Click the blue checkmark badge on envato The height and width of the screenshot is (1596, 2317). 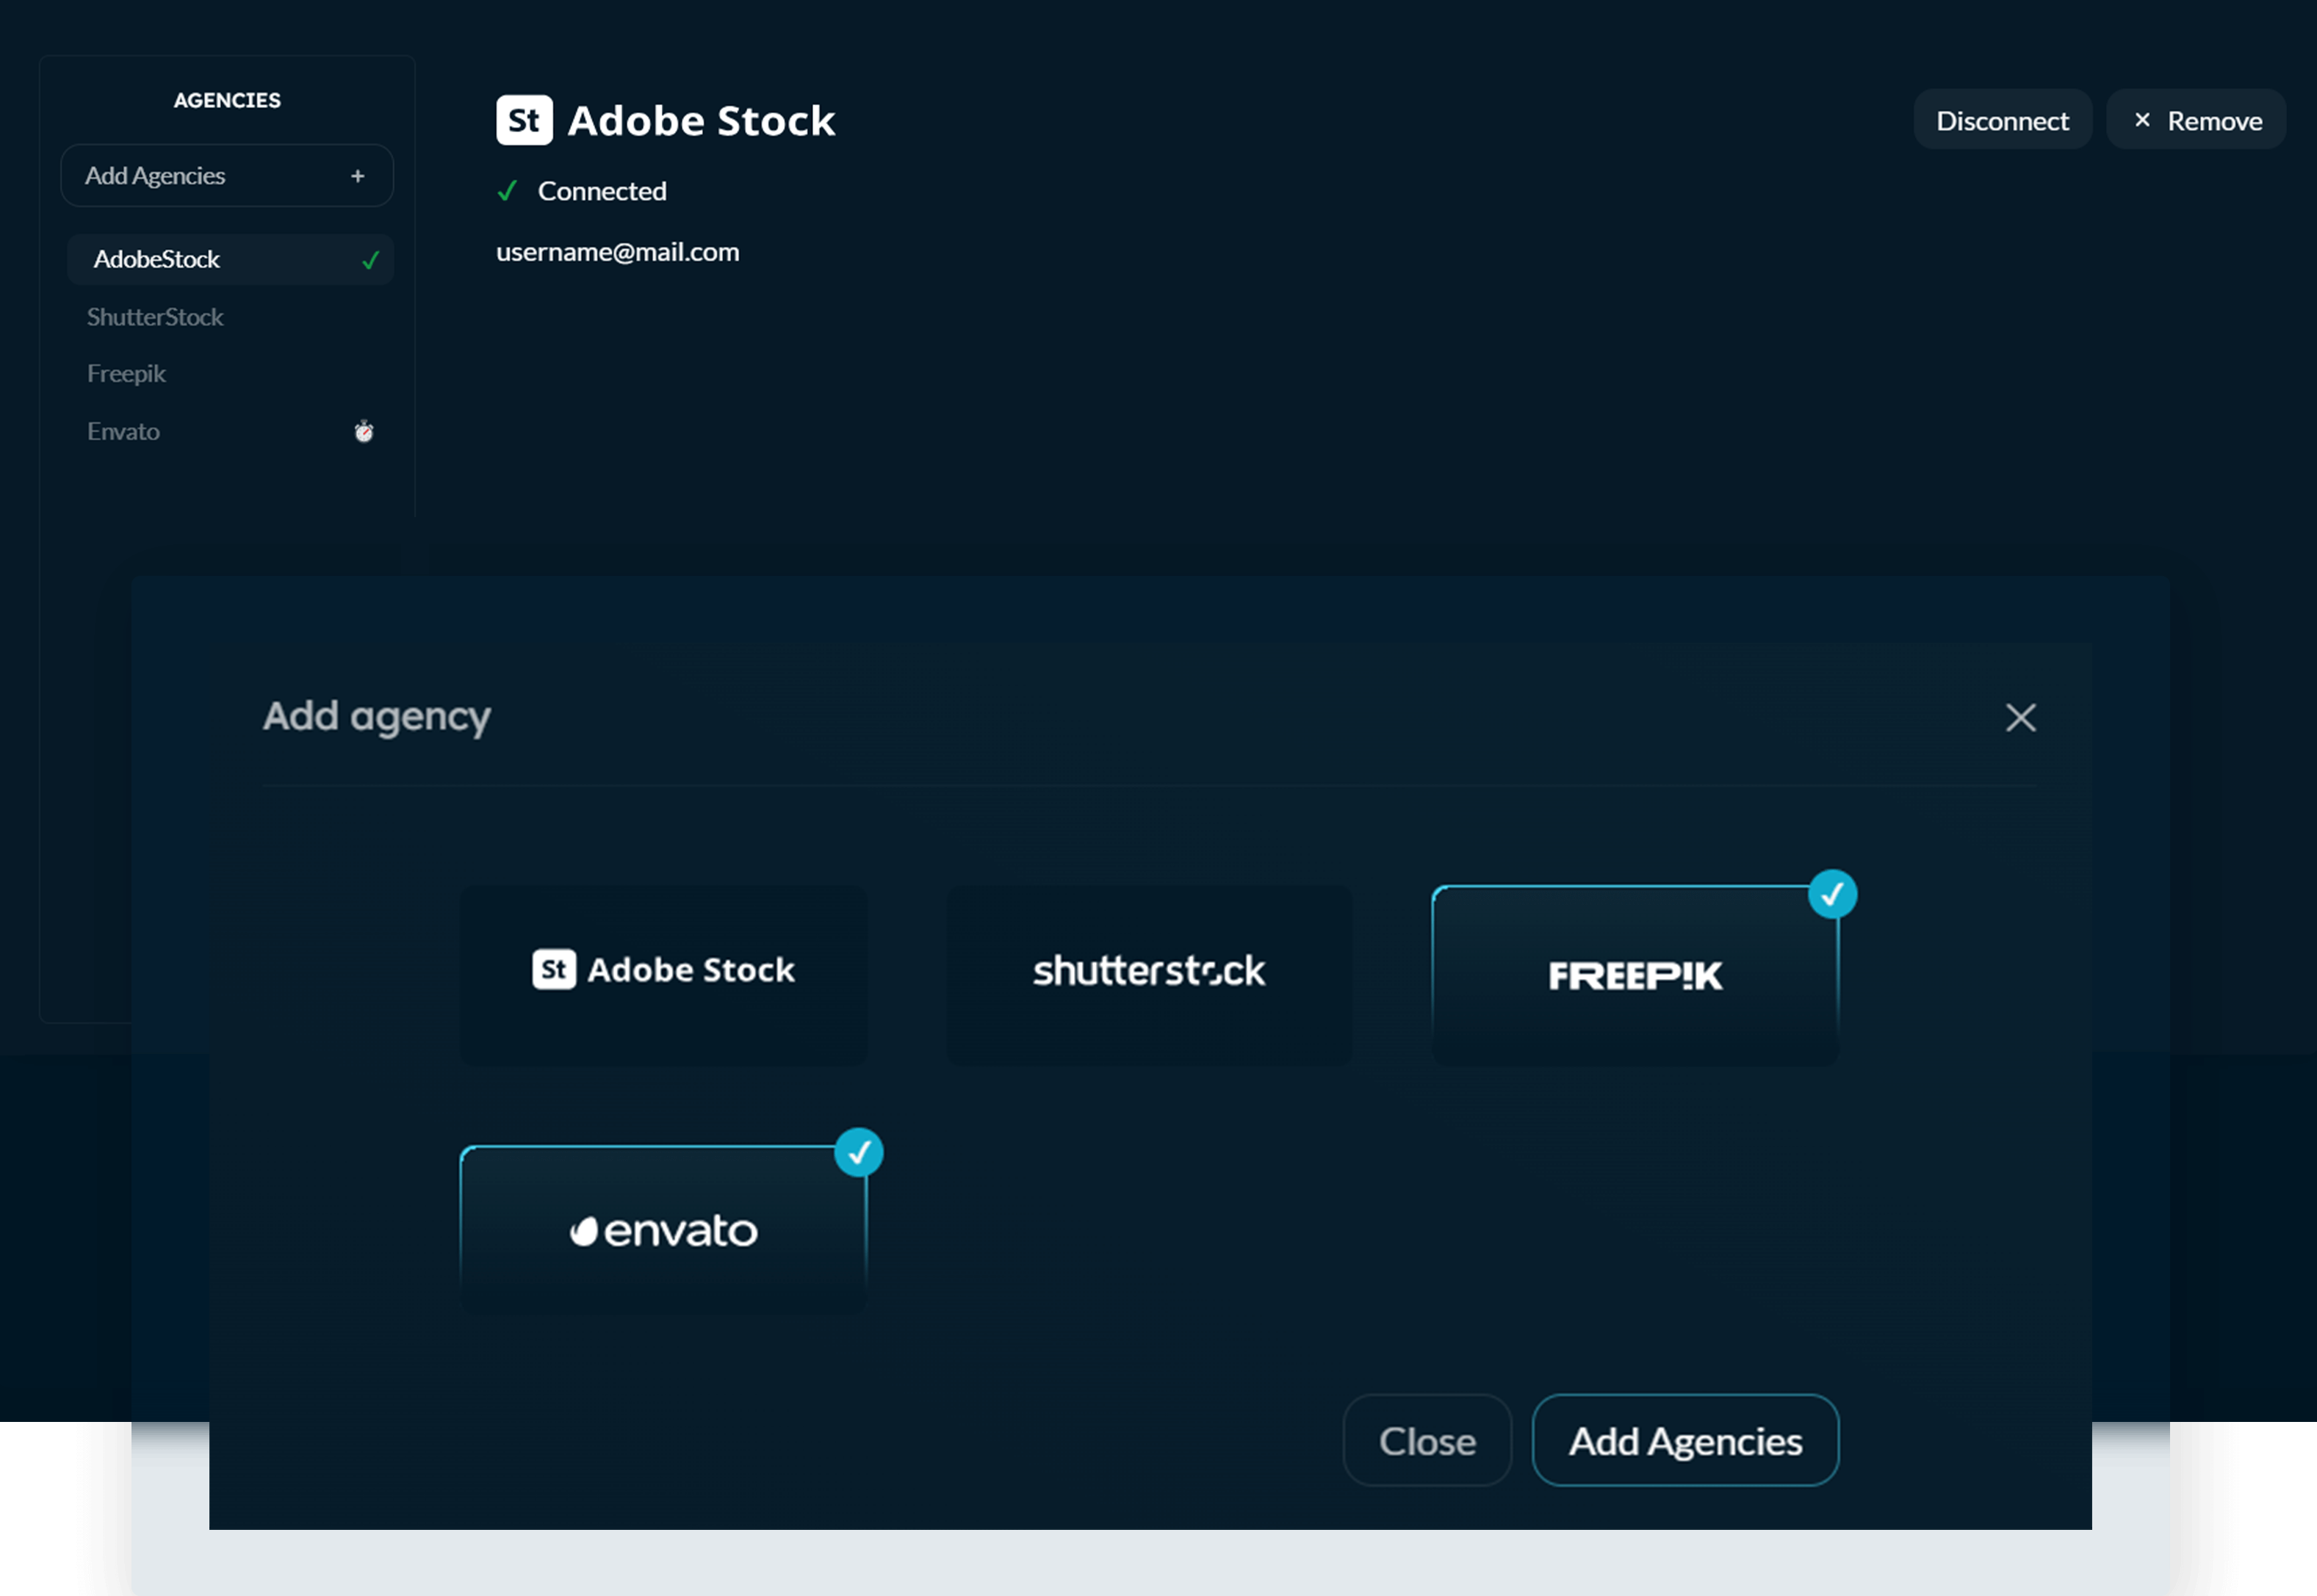(x=859, y=1152)
